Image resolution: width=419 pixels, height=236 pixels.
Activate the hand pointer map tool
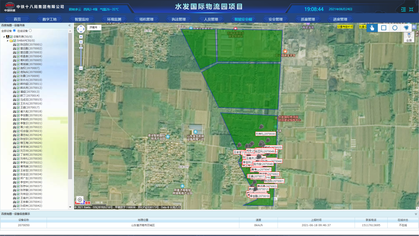[x=372, y=28]
